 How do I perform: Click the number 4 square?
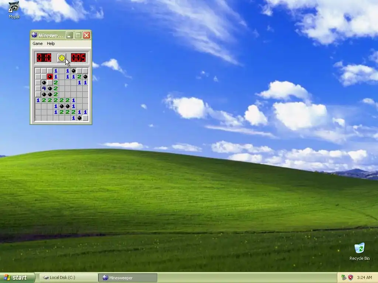pyautogui.click(x=44, y=88)
